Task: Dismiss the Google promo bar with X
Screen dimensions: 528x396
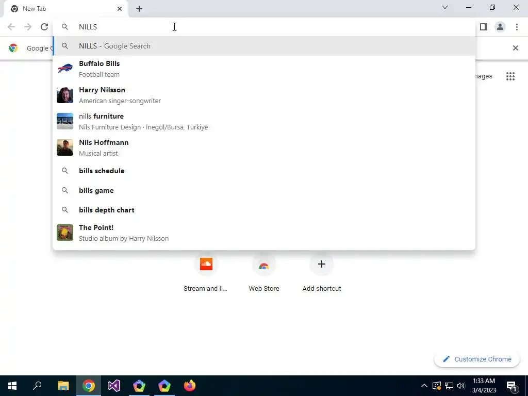Action: click(516, 48)
